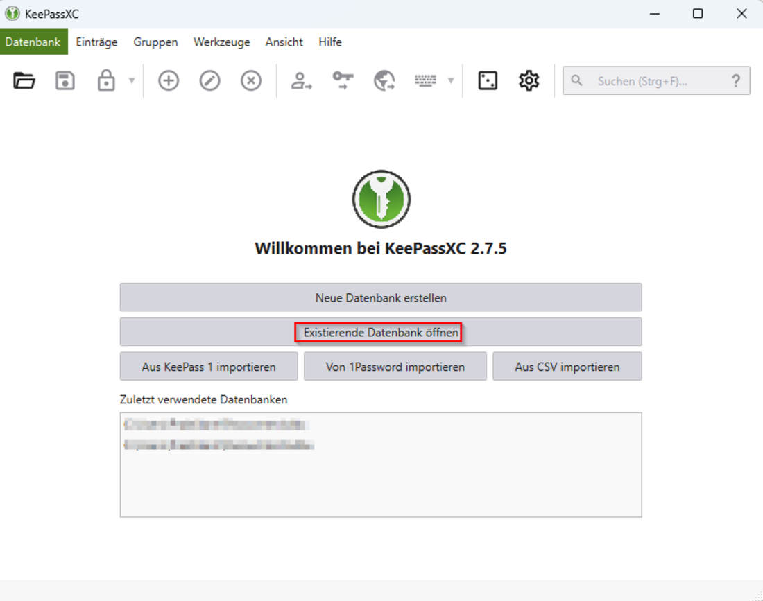This screenshot has width=763, height=601.
Task: Expand the Auto-Type dropdown arrow
Action: pos(451,80)
